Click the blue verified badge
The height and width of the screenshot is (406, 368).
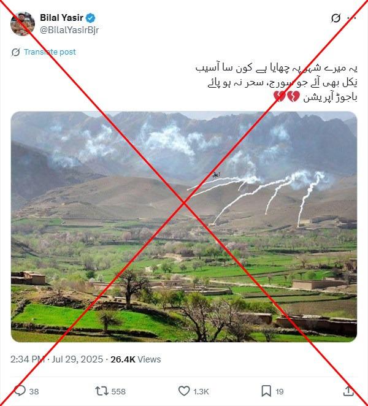[x=90, y=18]
